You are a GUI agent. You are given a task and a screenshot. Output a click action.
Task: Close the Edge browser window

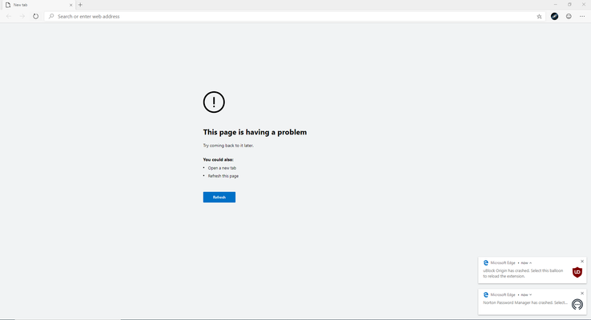coord(584,5)
